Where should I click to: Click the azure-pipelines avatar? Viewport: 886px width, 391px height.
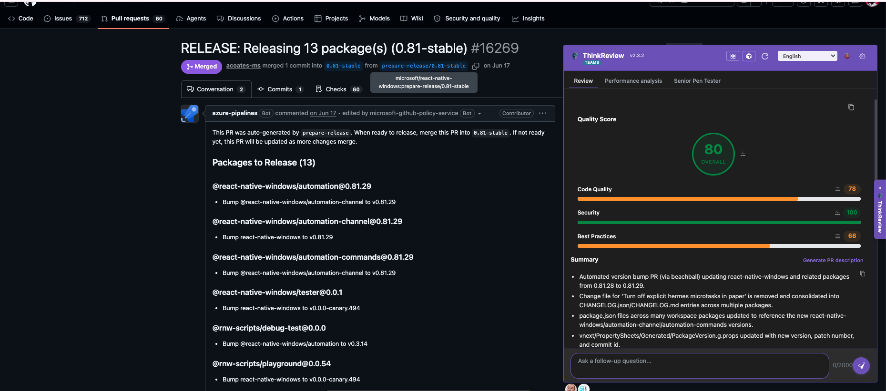pos(190,114)
